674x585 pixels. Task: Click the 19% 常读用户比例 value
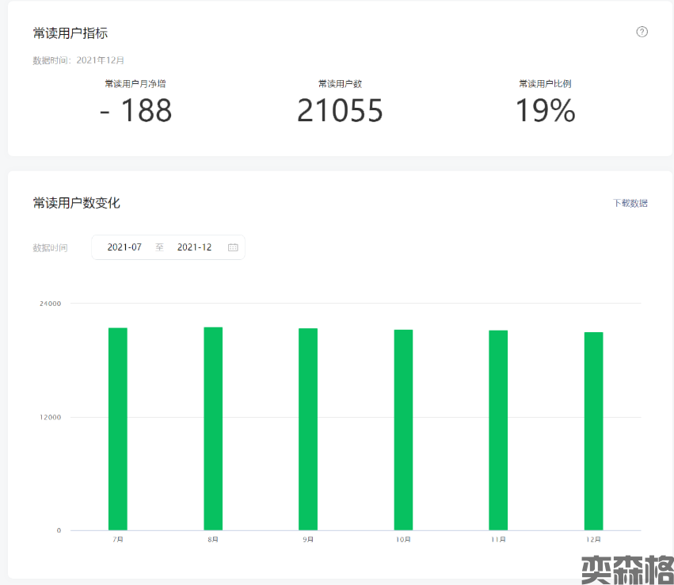click(545, 111)
